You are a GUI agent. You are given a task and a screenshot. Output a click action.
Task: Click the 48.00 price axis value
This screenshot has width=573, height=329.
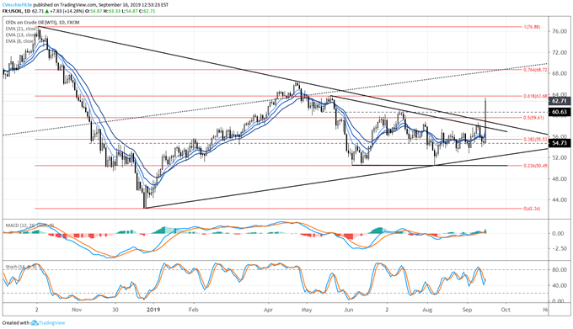tap(560, 179)
